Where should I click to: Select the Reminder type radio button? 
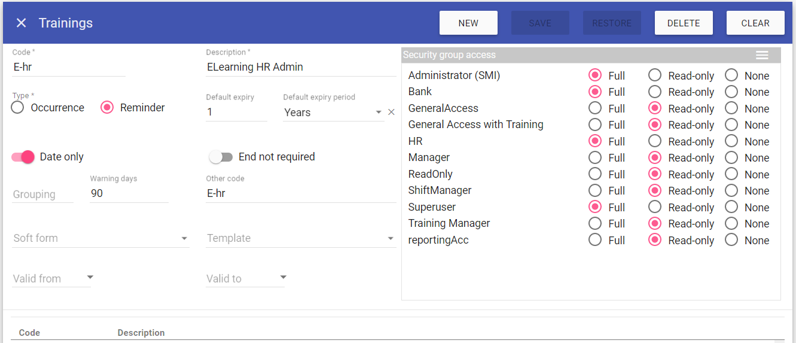(x=107, y=108)
